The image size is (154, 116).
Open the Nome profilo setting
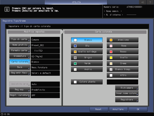(20, 45)
